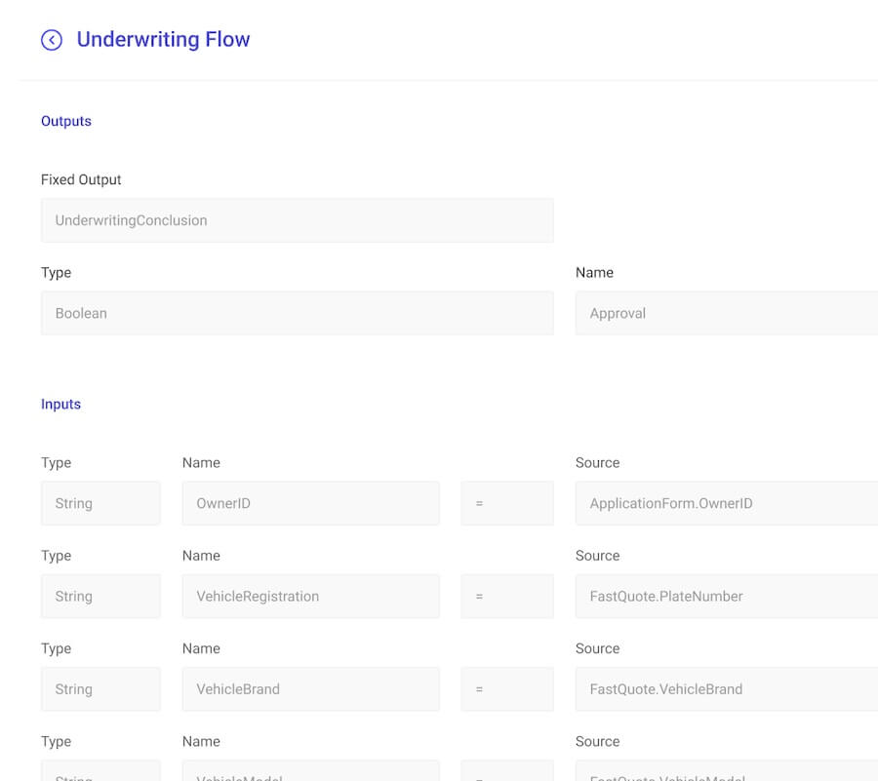The width and height of the screenshot is (878, 781).
Task: Open the String type field for VehicleRegistration
Action: coord(100,597)
